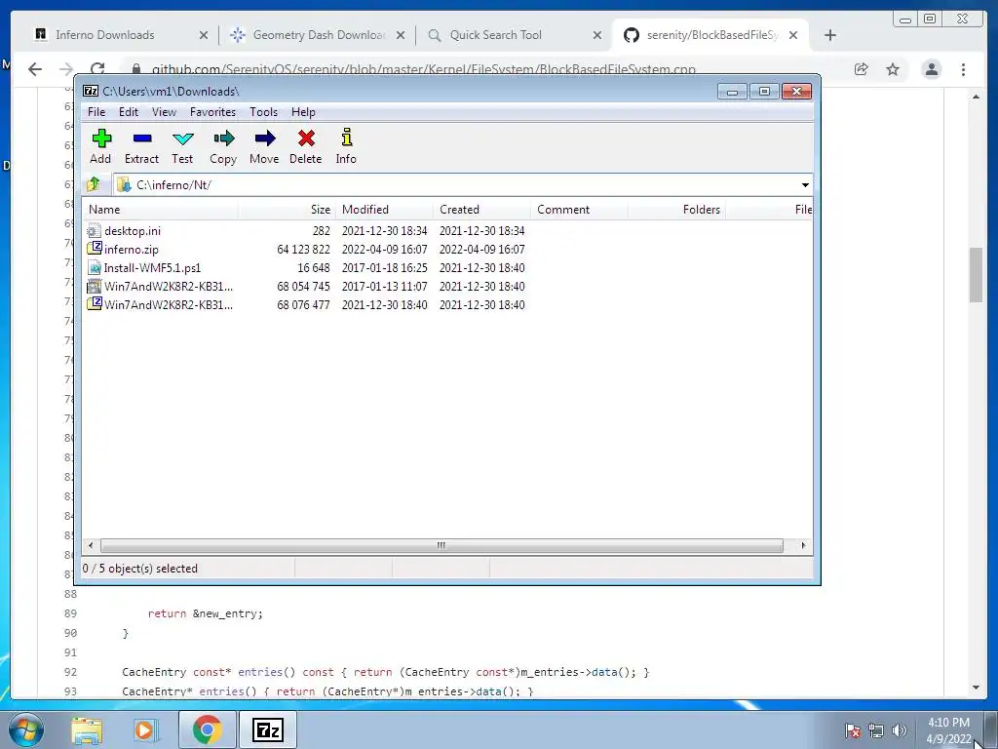Click the volume speaker tray icon
The width and height of the screenshot is (998, 749).
900,730
